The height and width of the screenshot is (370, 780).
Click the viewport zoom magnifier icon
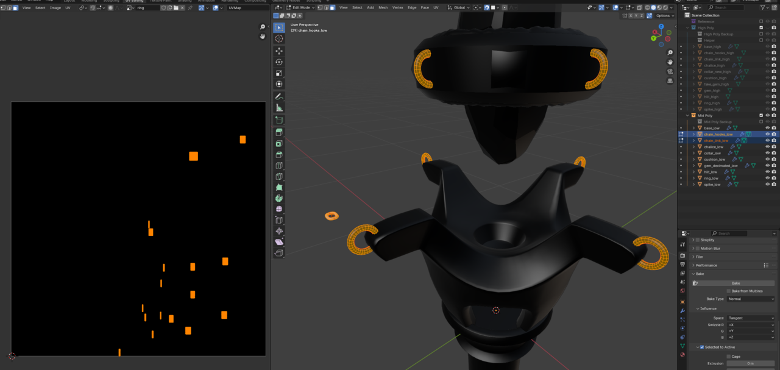coord(670,53)
